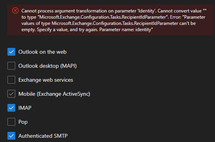The height and width of the screenshot is (142, 215).
Task: Click the 'Cannot process argument transformation' error line
Action: [x=114, y=11]
